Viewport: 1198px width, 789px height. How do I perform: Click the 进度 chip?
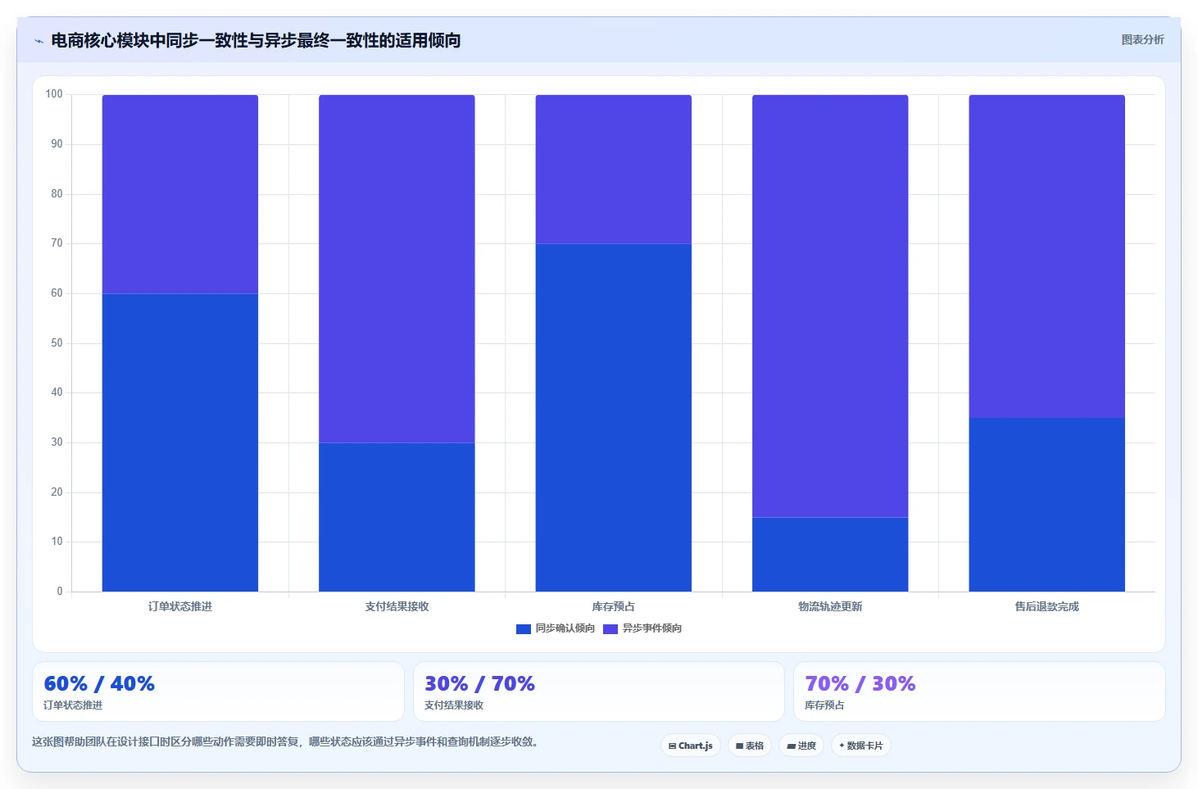tap(801, 746)
